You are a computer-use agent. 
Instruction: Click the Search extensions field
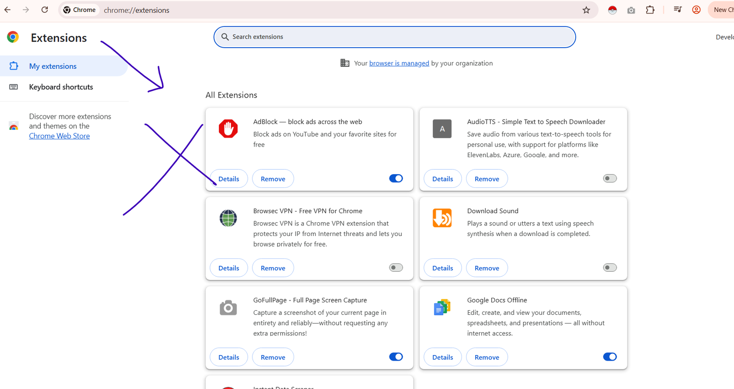(395, 37)
